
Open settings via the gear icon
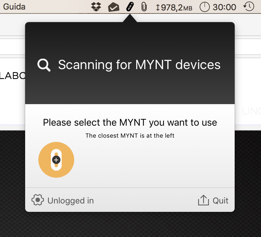(38, 200)
